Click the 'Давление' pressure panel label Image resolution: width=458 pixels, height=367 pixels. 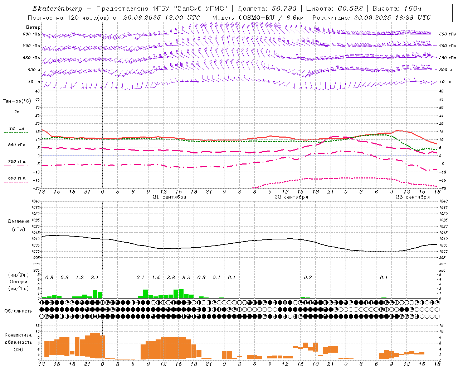[x=19, y=221]
